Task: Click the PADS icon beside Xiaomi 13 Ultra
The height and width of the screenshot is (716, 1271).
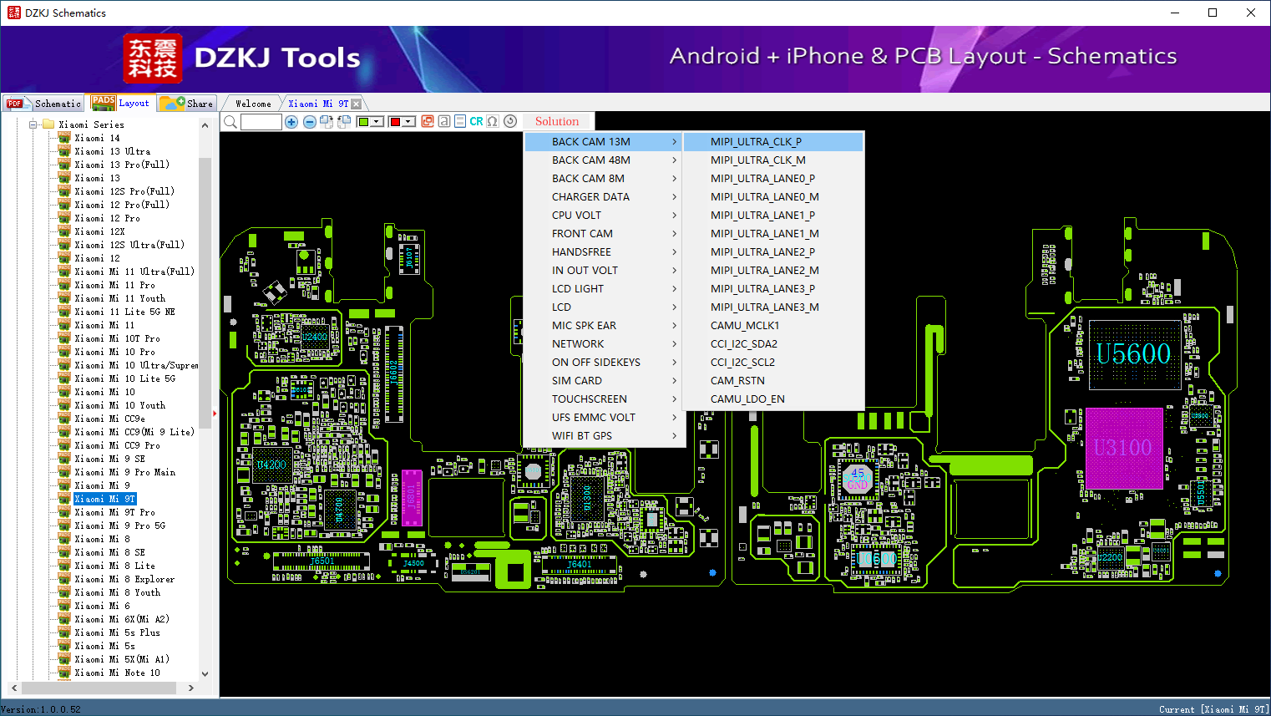Action: point(64,151)
